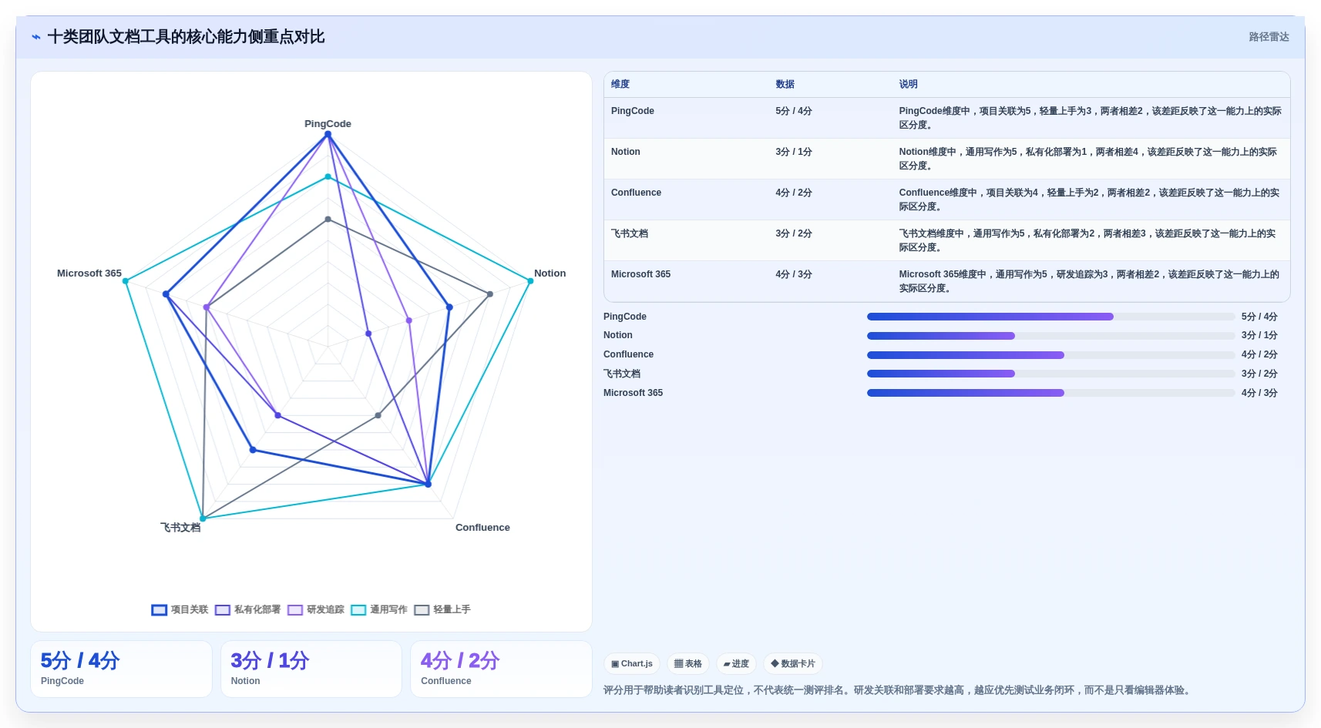Select the PingCode table row name

633,111
